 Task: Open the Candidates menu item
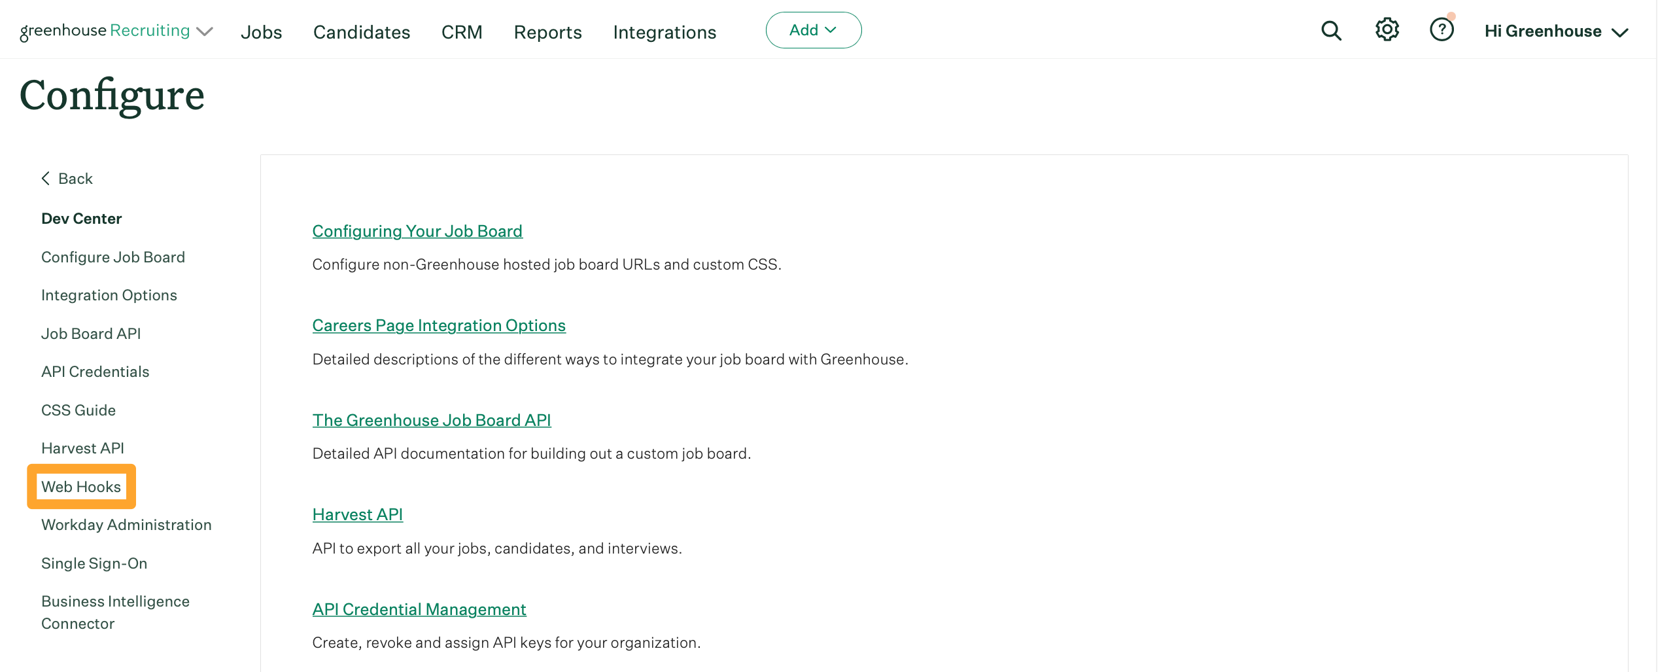pyautogui.click(x=362, y=32)
